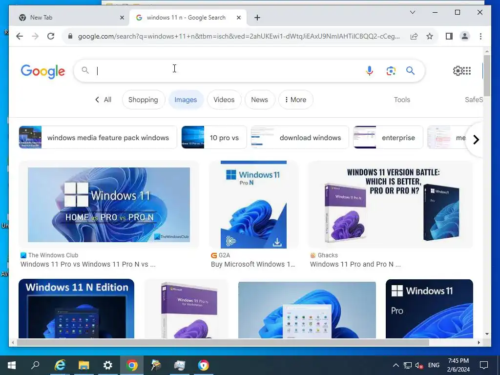The width and height of the screenshot is (500, 375).
Task: Search by image with Google Lens
Action: click(391, 70)
